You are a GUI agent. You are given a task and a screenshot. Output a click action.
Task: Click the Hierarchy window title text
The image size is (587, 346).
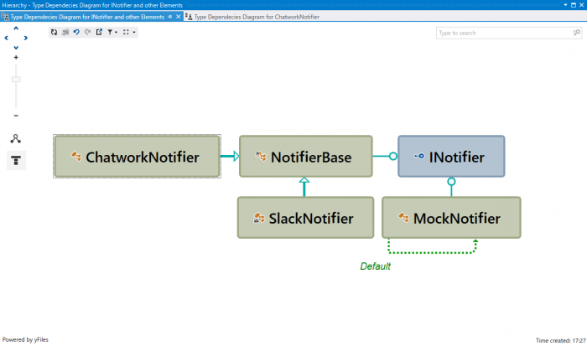tap(92, 5)
